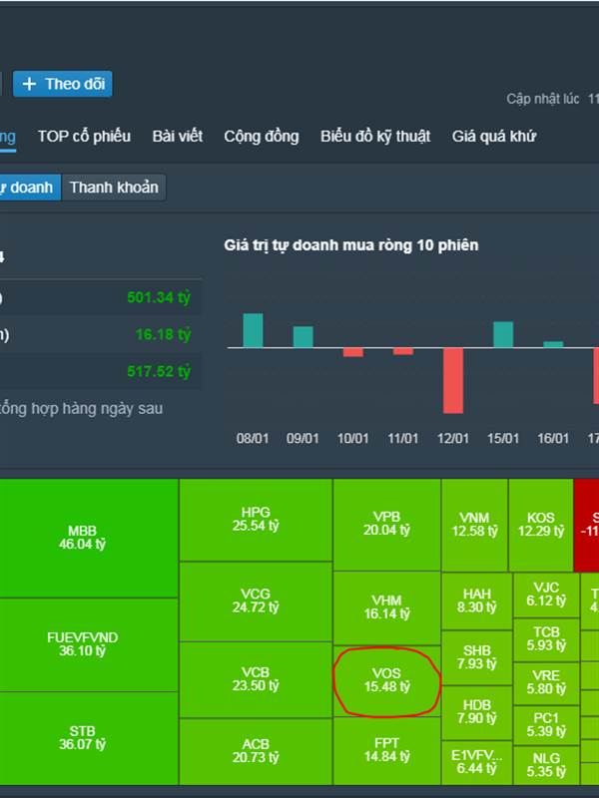Open the Cộng đồng tab
Image resolution: width=599 pixels, height=798 pixels.
tap(262, 136)
